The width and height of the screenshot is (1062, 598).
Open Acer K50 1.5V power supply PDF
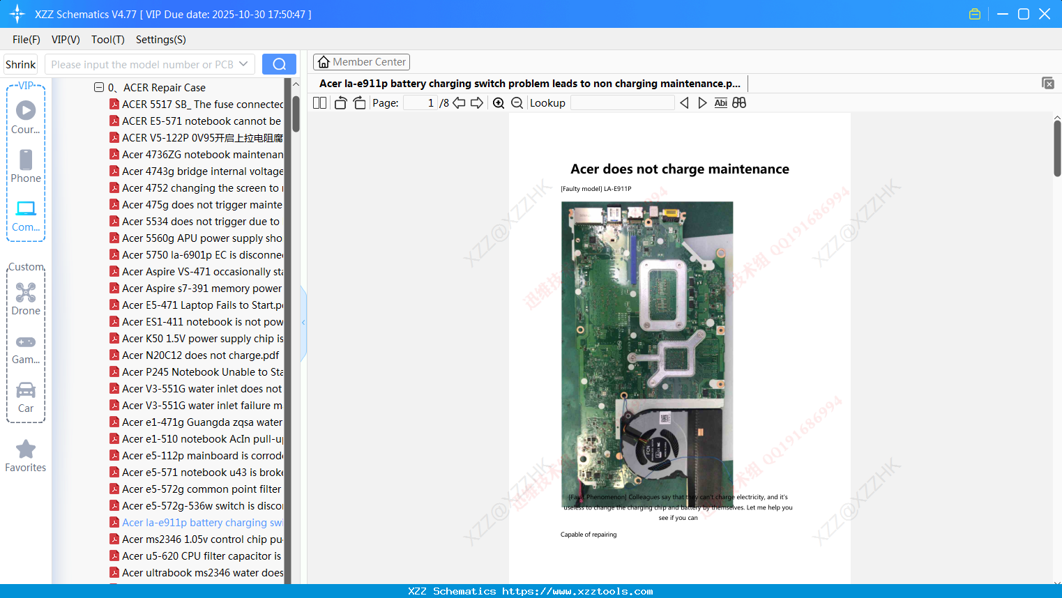click(x=196, y=339)
